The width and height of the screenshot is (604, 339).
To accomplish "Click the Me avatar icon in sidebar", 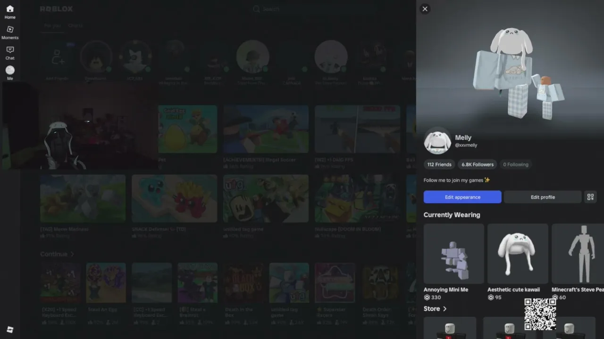I will pos(10,73).
